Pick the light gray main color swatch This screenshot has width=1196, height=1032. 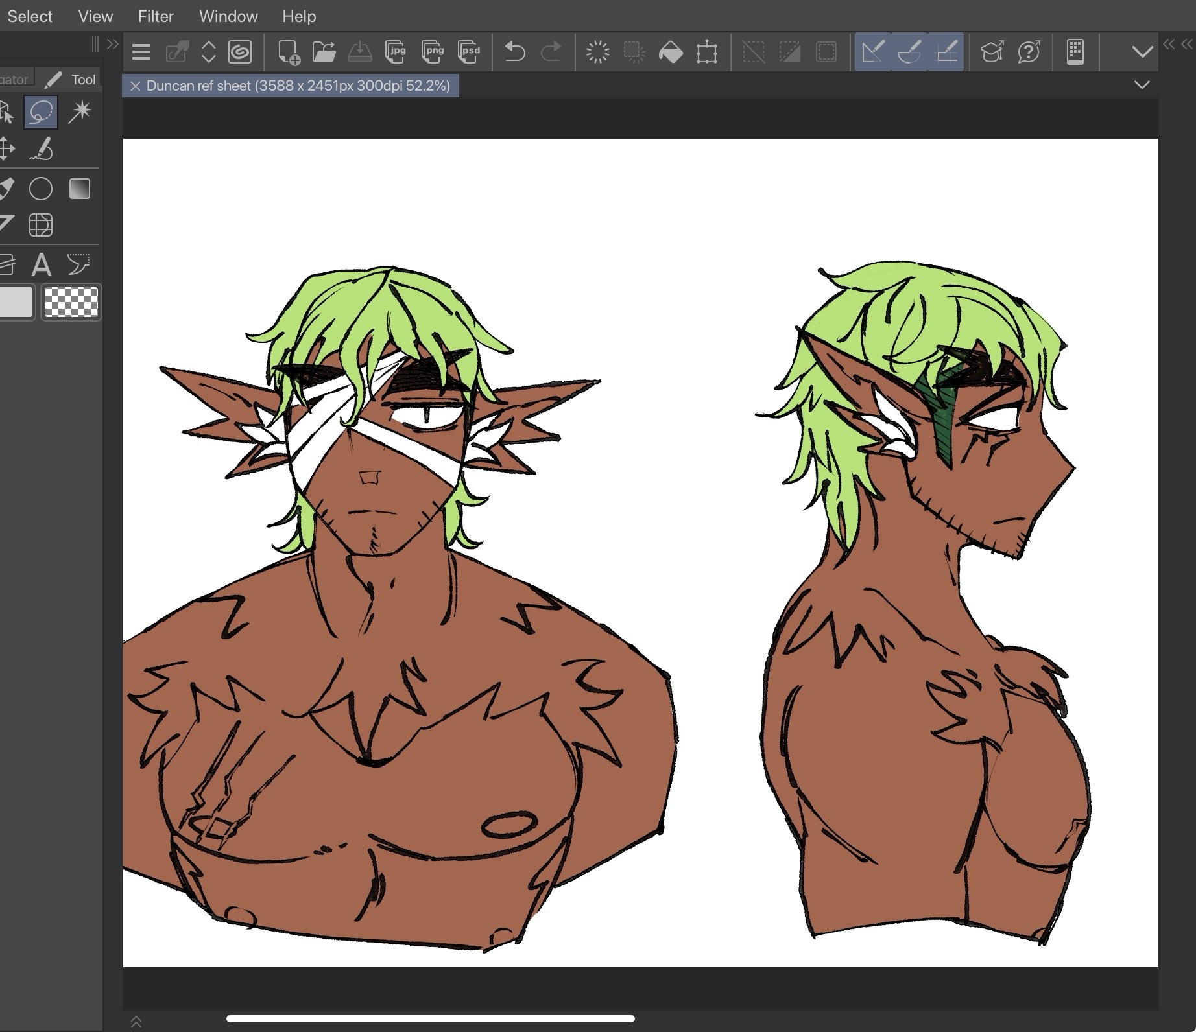pyautogui.click(x=16, y=302)
